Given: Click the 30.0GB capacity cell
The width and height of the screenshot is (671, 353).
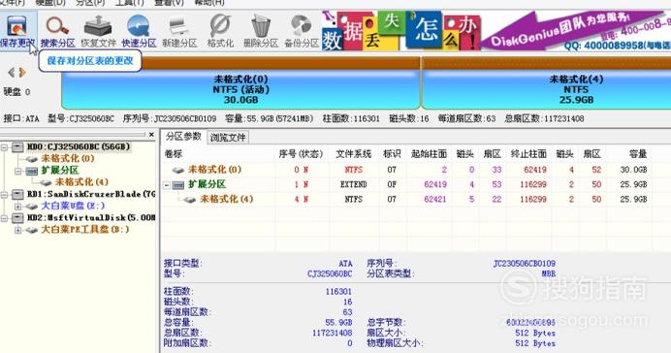Looking at the screenshot, I should (x=633, y=170).
